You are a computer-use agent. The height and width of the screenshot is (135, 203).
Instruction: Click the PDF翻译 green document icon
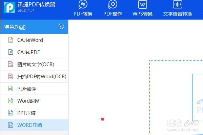[x=11, y=88]
